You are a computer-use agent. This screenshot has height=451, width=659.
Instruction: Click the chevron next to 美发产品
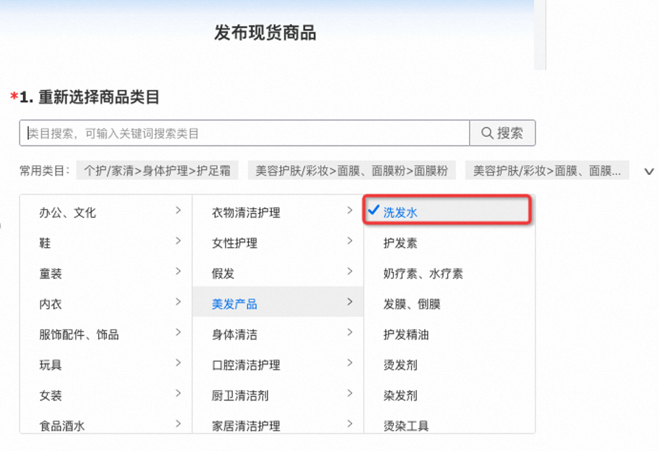click(350, 302)
